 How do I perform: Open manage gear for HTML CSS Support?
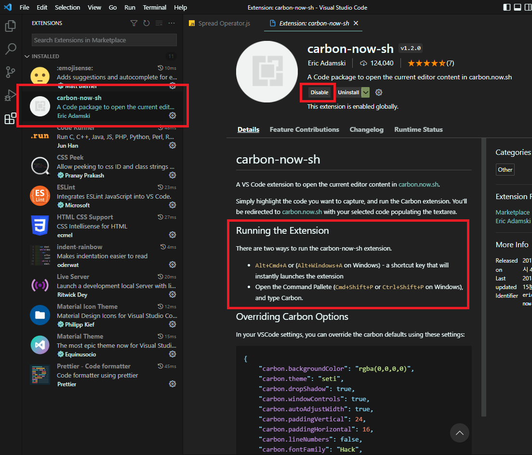click(x=173, y=235)
